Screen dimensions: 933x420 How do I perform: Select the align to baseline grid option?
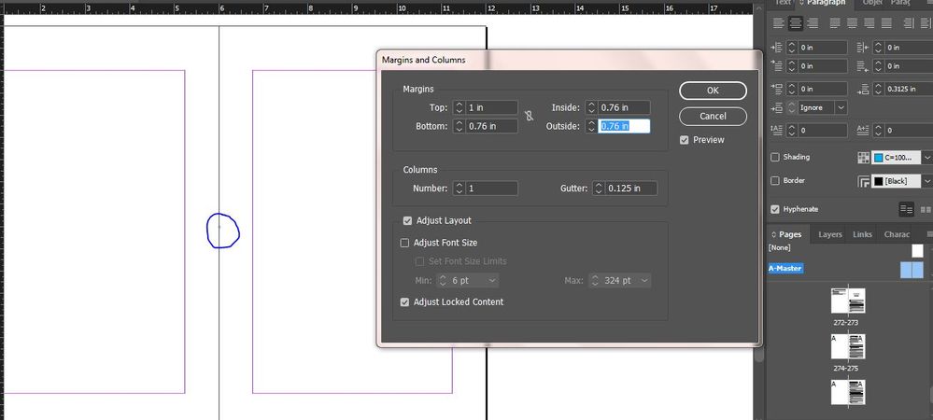926,209
